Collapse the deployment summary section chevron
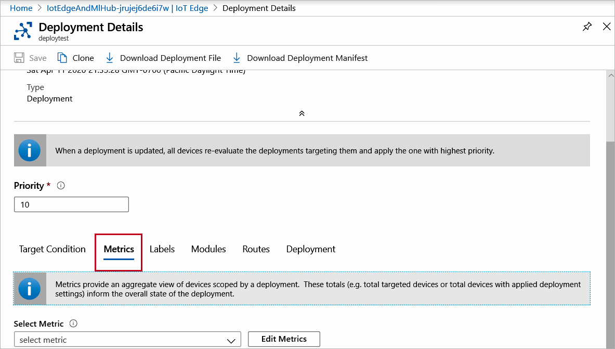Screen dimensions: 615x349 coord(302,113)
